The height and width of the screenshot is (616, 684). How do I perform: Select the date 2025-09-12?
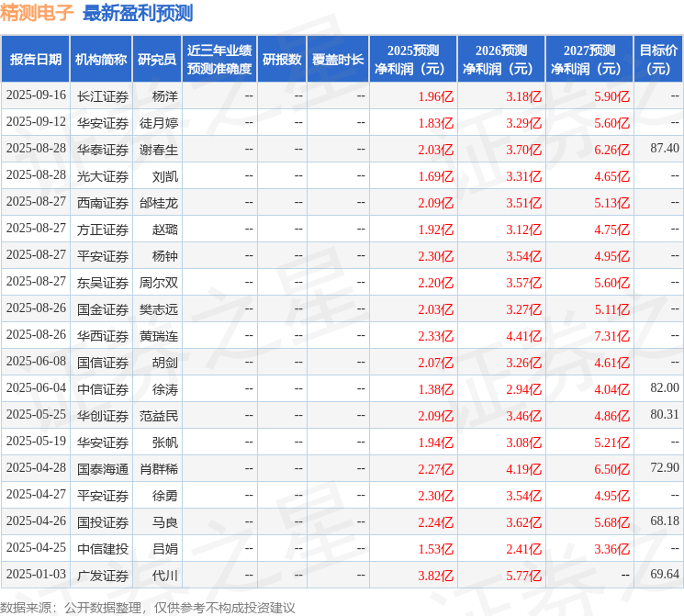[x=36, y=122]
